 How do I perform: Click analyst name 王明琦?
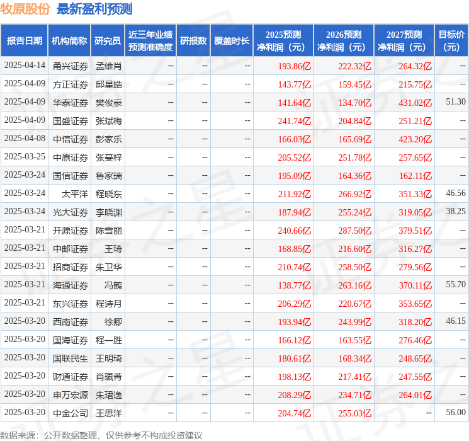pyautogui.click(x=109, y=358)
